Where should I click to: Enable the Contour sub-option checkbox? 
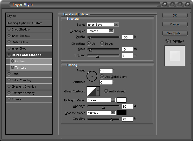click(12, 61)
